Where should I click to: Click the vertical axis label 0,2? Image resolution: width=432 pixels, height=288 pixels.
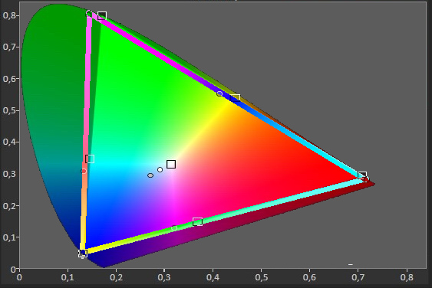coord(8,205)
